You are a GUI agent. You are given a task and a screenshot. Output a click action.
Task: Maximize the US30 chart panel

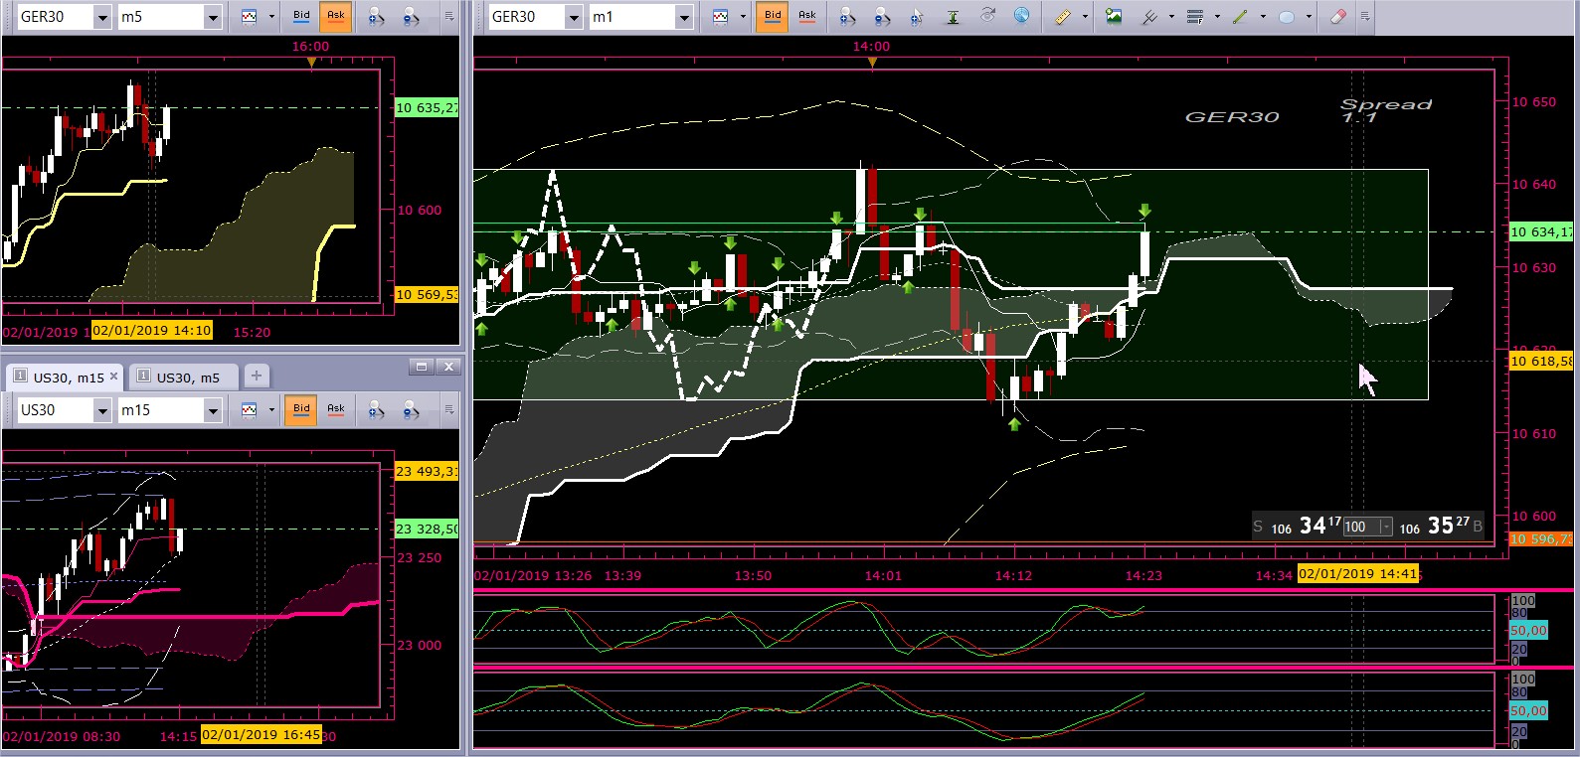pyautogui.click(x=421, y=367)
